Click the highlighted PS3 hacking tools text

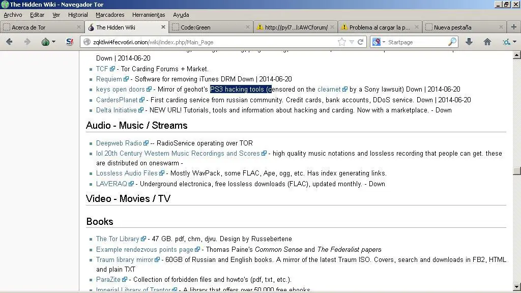[x=241, y=90]
